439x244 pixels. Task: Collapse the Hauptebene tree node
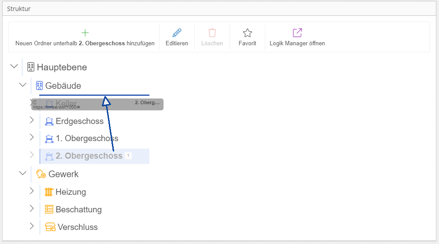(x=14, y=66)
